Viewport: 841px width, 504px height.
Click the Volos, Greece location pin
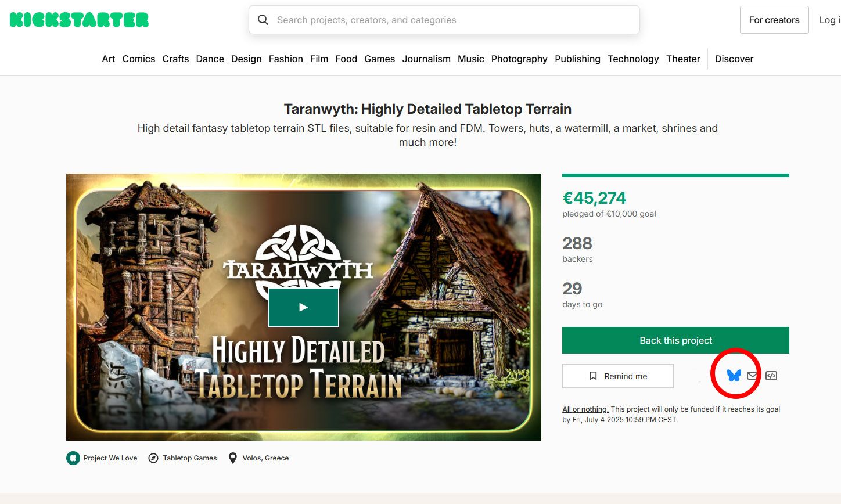(x=233, y=458)
